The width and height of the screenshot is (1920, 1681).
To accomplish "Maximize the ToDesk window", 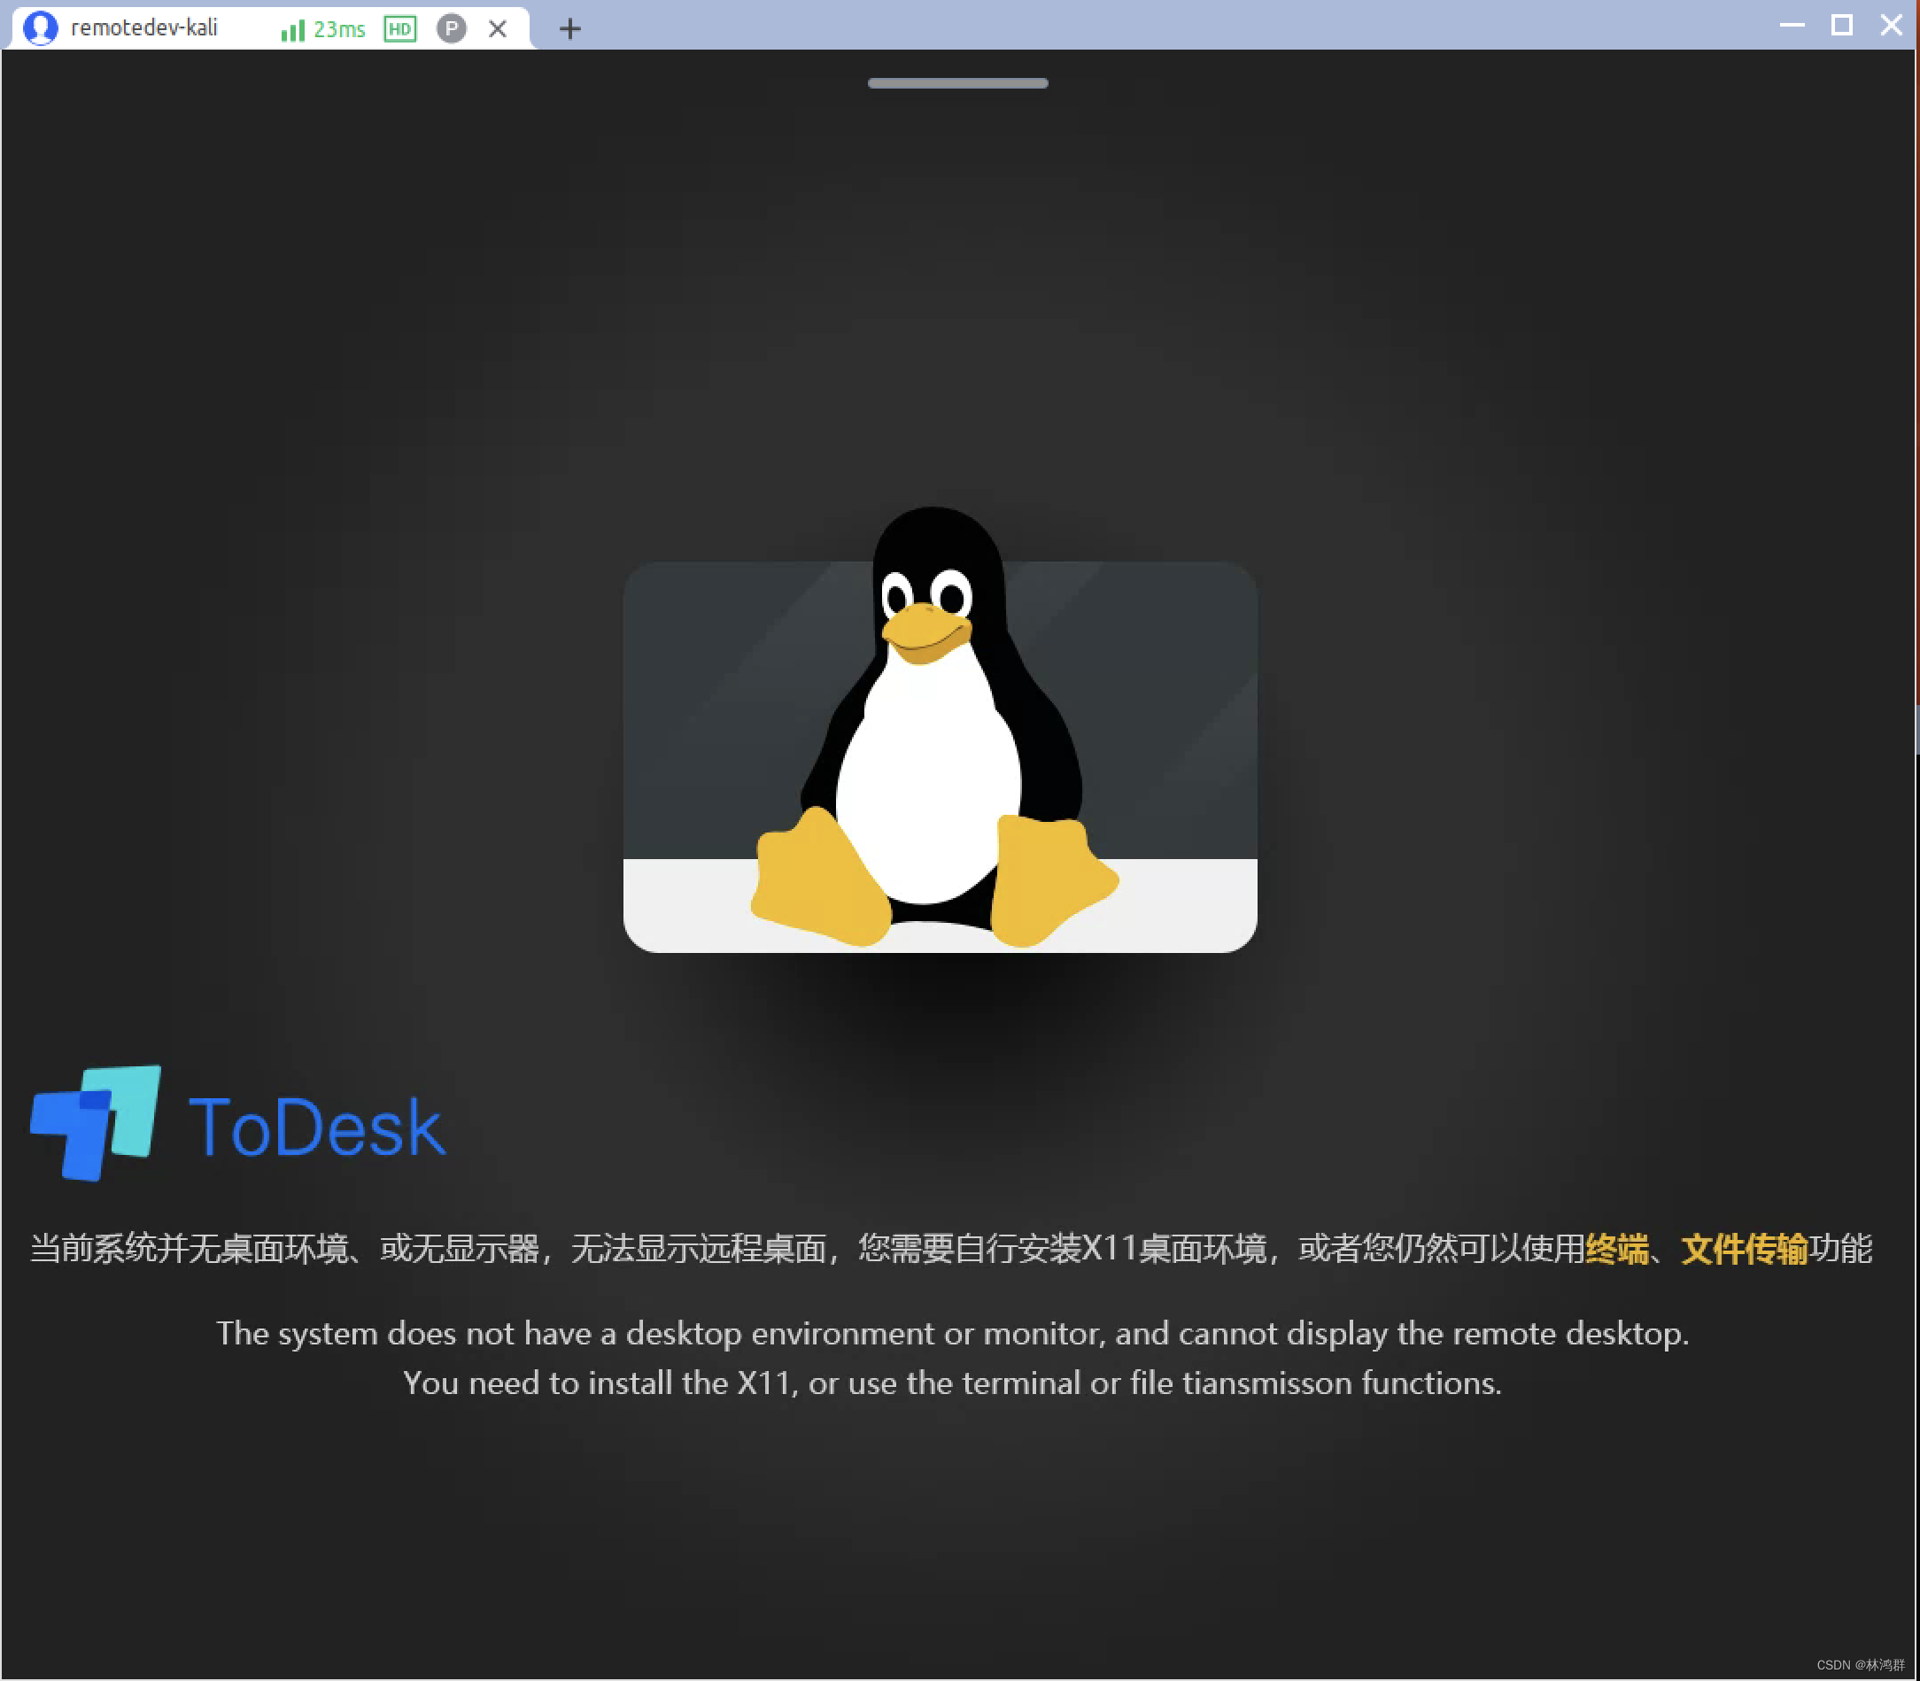I will pyautogui.click(x=1843, y=26).
